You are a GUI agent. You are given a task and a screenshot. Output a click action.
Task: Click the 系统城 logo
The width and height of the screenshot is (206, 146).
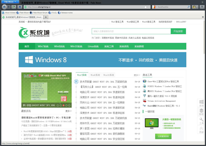coord(34,33)
